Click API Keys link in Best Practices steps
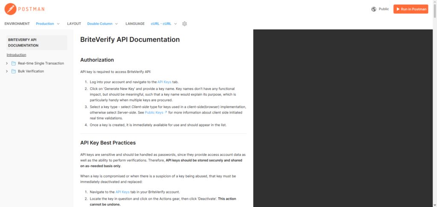 (x=122, y=192)
